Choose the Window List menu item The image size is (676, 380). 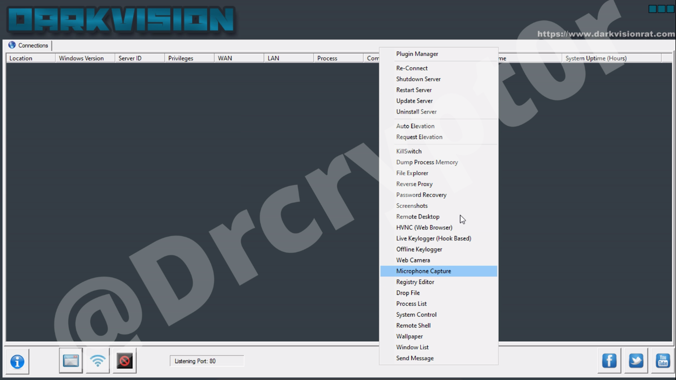(438, 347)
